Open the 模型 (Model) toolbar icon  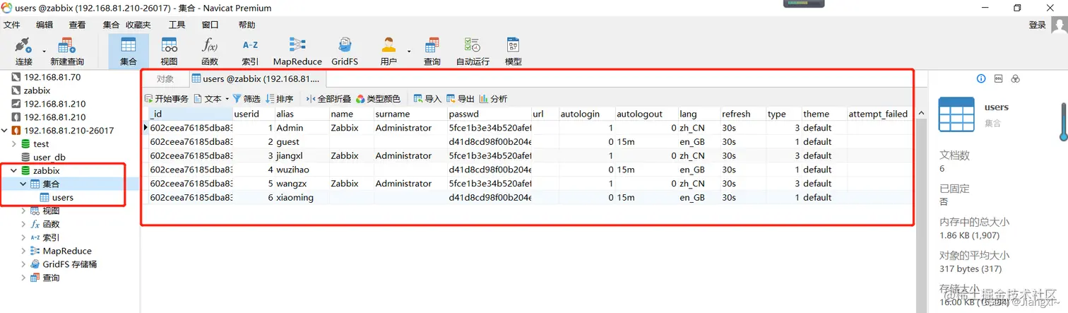[x=514, y=52]
